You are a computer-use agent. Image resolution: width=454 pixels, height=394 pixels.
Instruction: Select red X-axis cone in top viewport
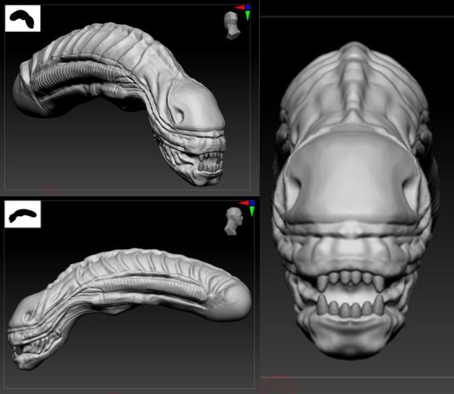point(239,8)
